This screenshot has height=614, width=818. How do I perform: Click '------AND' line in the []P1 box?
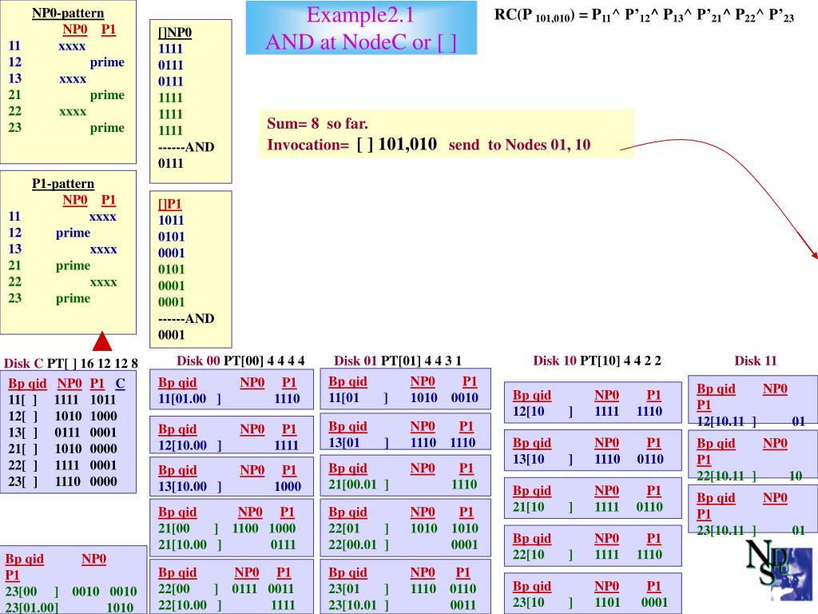pyautogui.click(x=186, y=318)
